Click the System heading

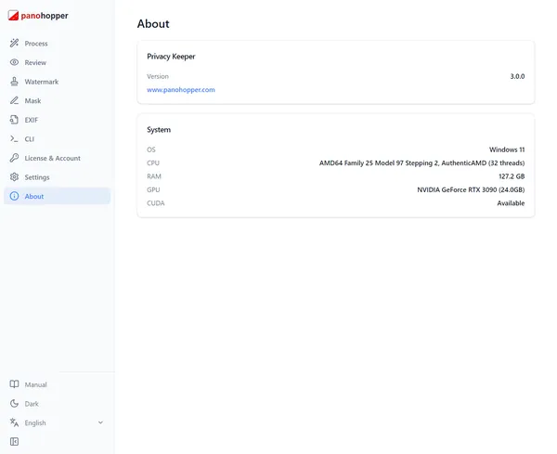(159, 130)
